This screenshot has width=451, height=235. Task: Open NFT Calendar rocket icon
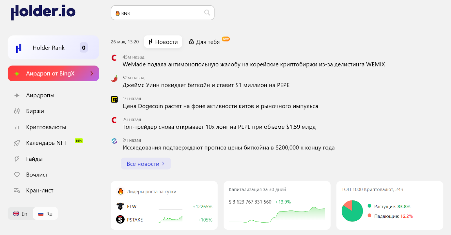17,143
